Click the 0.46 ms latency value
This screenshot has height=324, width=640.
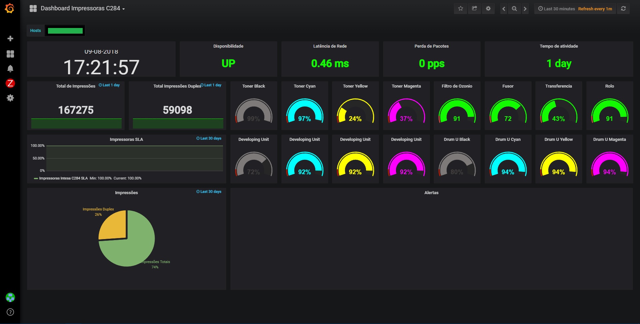pyautogui.click(x=330, y=64)
